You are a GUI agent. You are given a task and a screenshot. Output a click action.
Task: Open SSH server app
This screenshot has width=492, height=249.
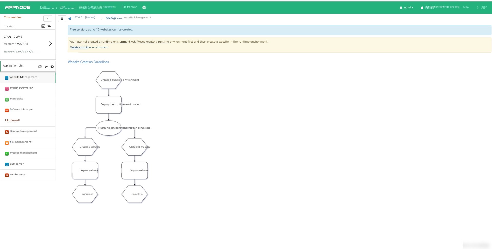click(28, 164)
